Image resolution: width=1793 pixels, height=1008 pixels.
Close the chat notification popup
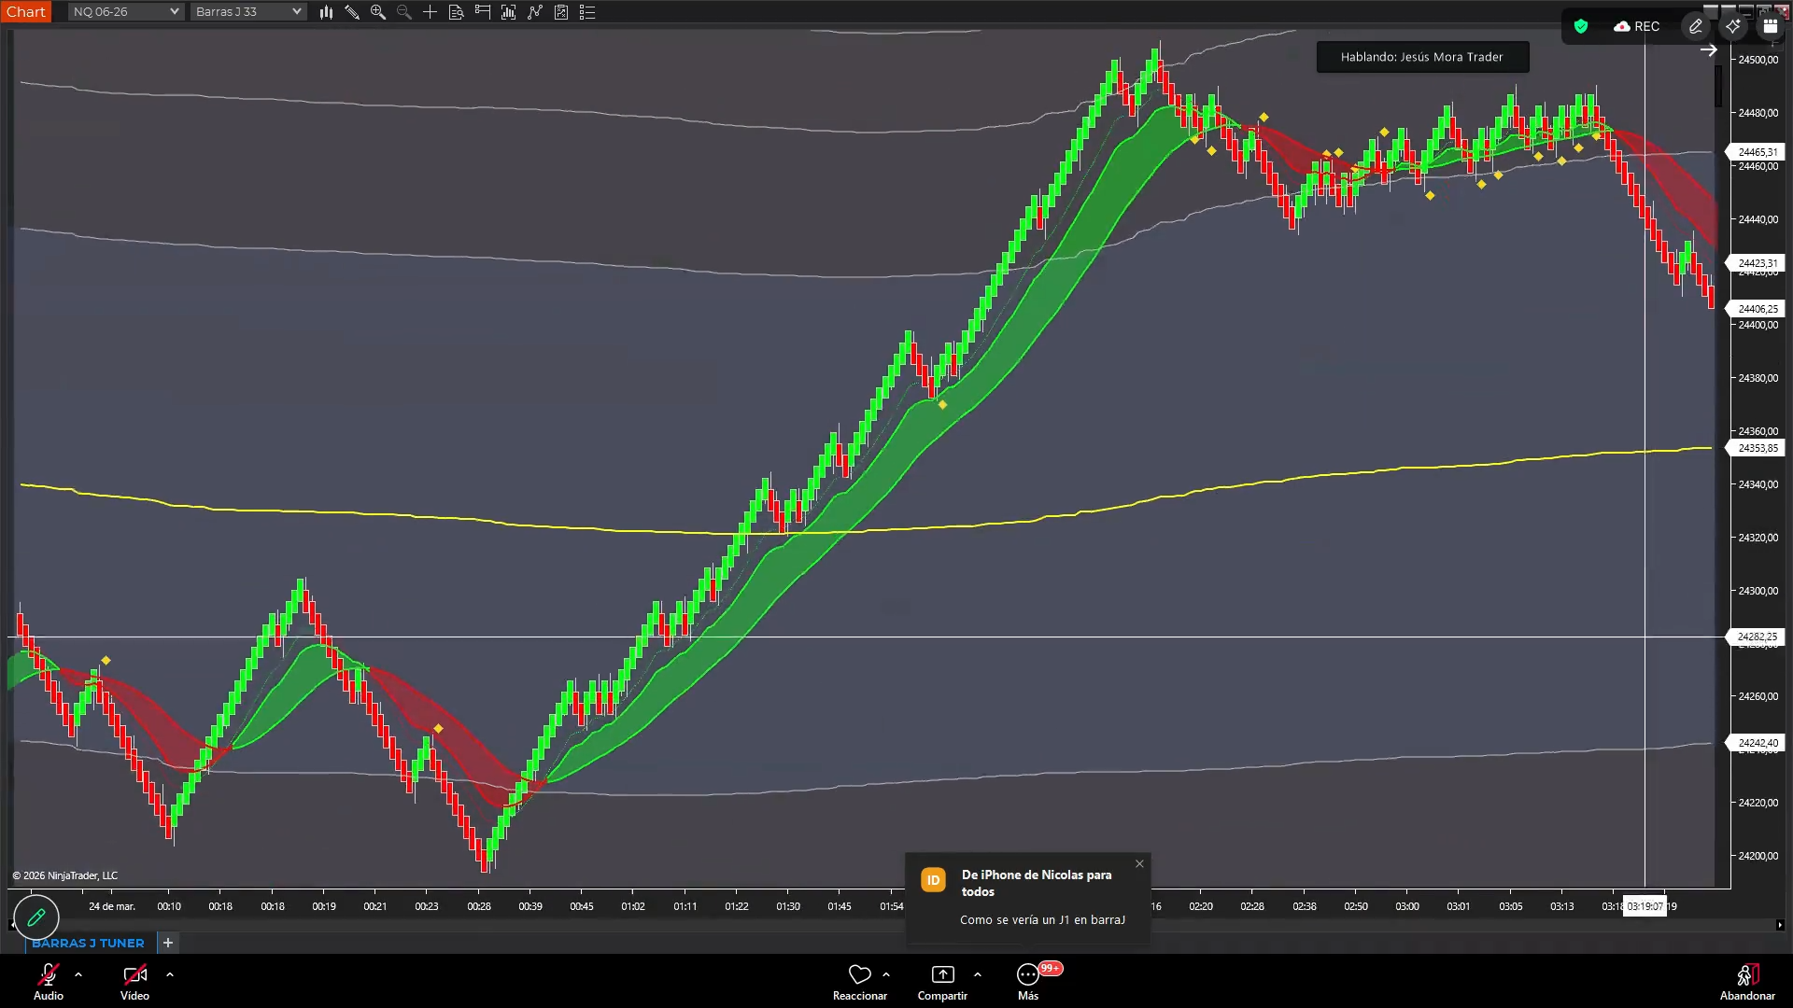pos(1139,864)
